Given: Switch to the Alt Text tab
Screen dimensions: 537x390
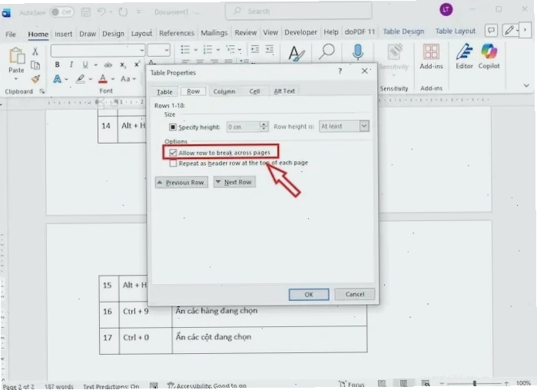Looking at the screenshot, I should pyautogui.click(x=284, y=91).
